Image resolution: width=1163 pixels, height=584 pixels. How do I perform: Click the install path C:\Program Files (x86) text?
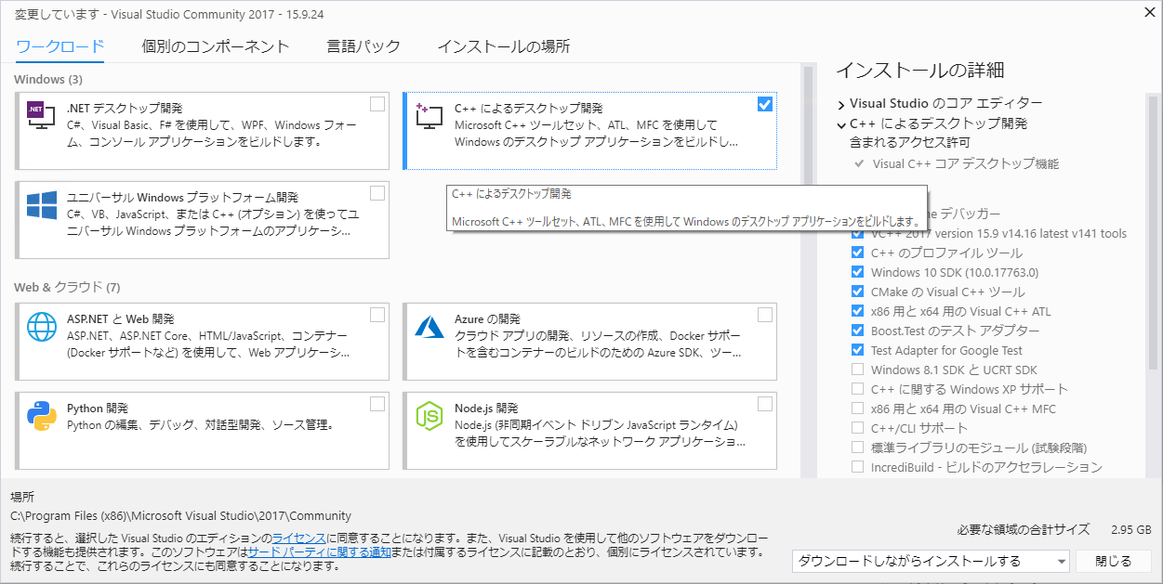[181, 516]
